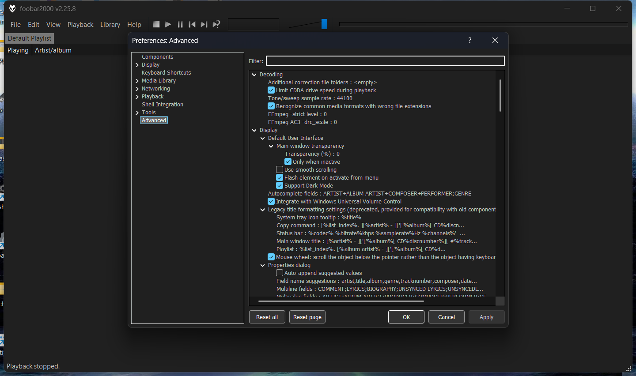The height and width of the screenshot is (376, 636).
Task: Click the Pause playback icon
Action: click(180, 24)
